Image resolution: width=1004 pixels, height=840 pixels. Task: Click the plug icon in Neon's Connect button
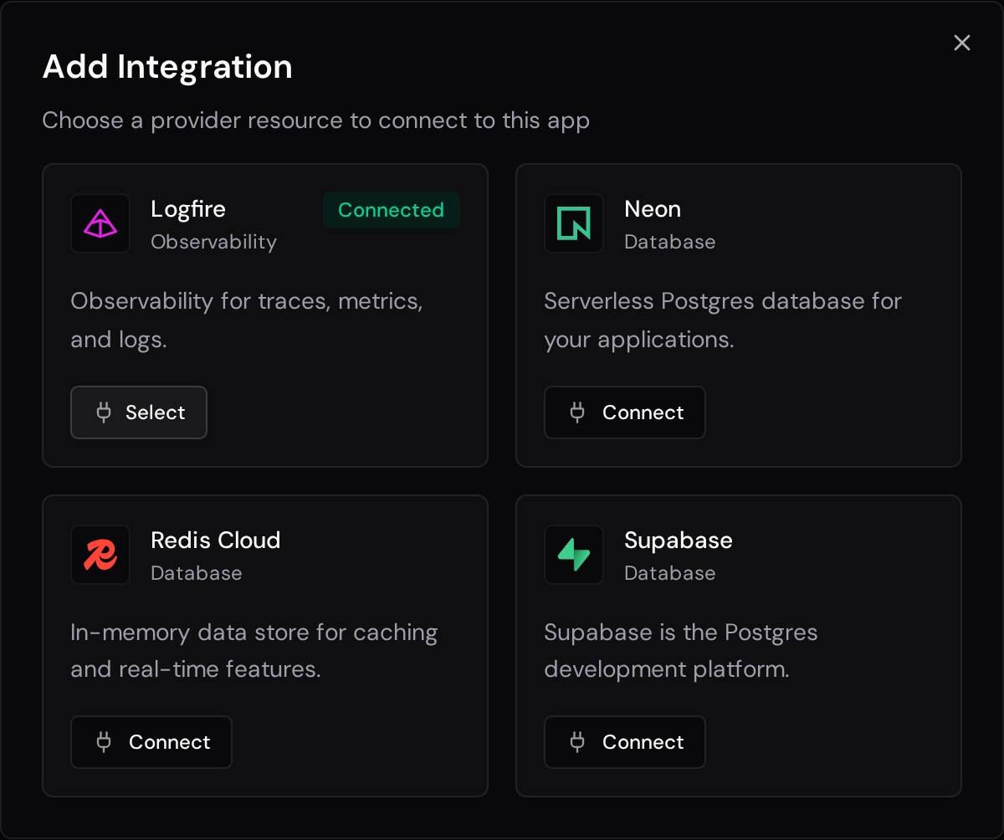[x=577, y=412]
